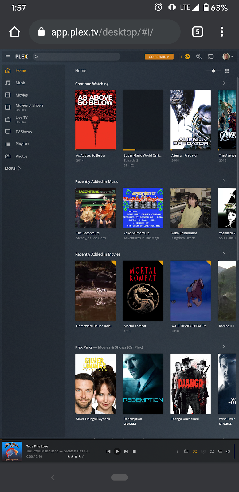The image size is (239, 492).
Task: Open the Movies library in sidebar
Action: (33, 95)
